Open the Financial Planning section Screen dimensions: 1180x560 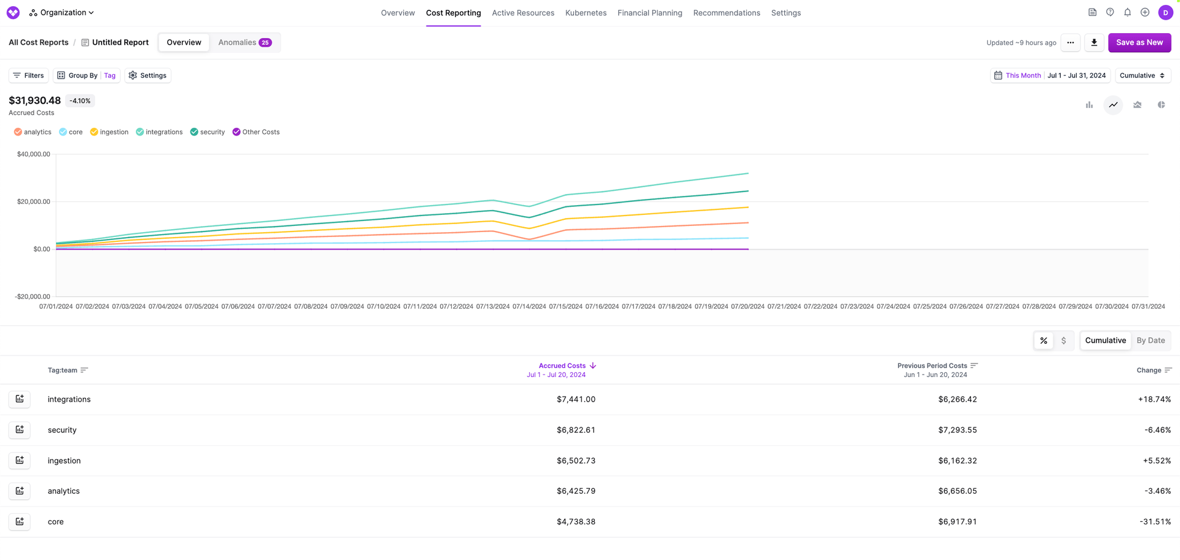[650, 12]
